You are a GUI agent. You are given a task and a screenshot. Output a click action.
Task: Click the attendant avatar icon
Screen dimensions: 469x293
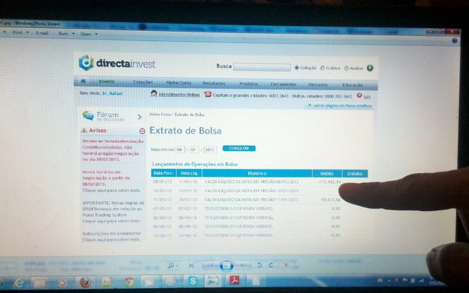click(154, 93)
